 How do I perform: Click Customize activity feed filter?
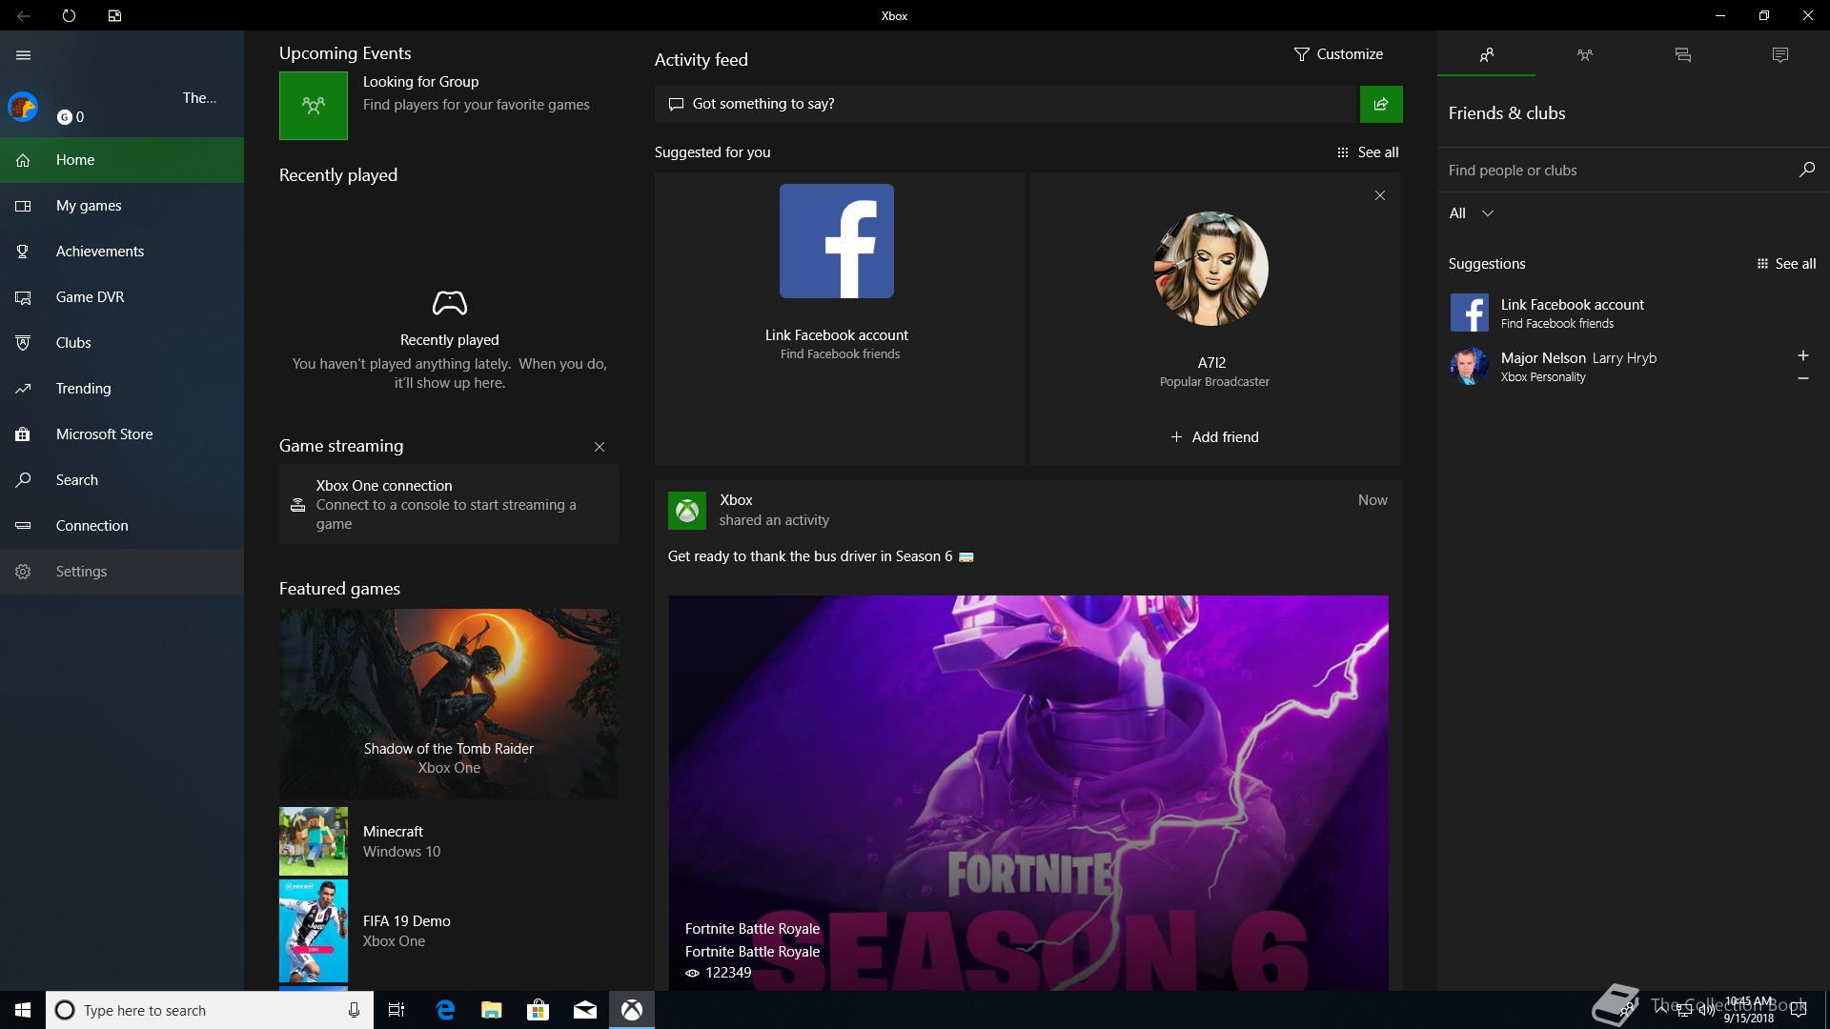pos(1338,54)
